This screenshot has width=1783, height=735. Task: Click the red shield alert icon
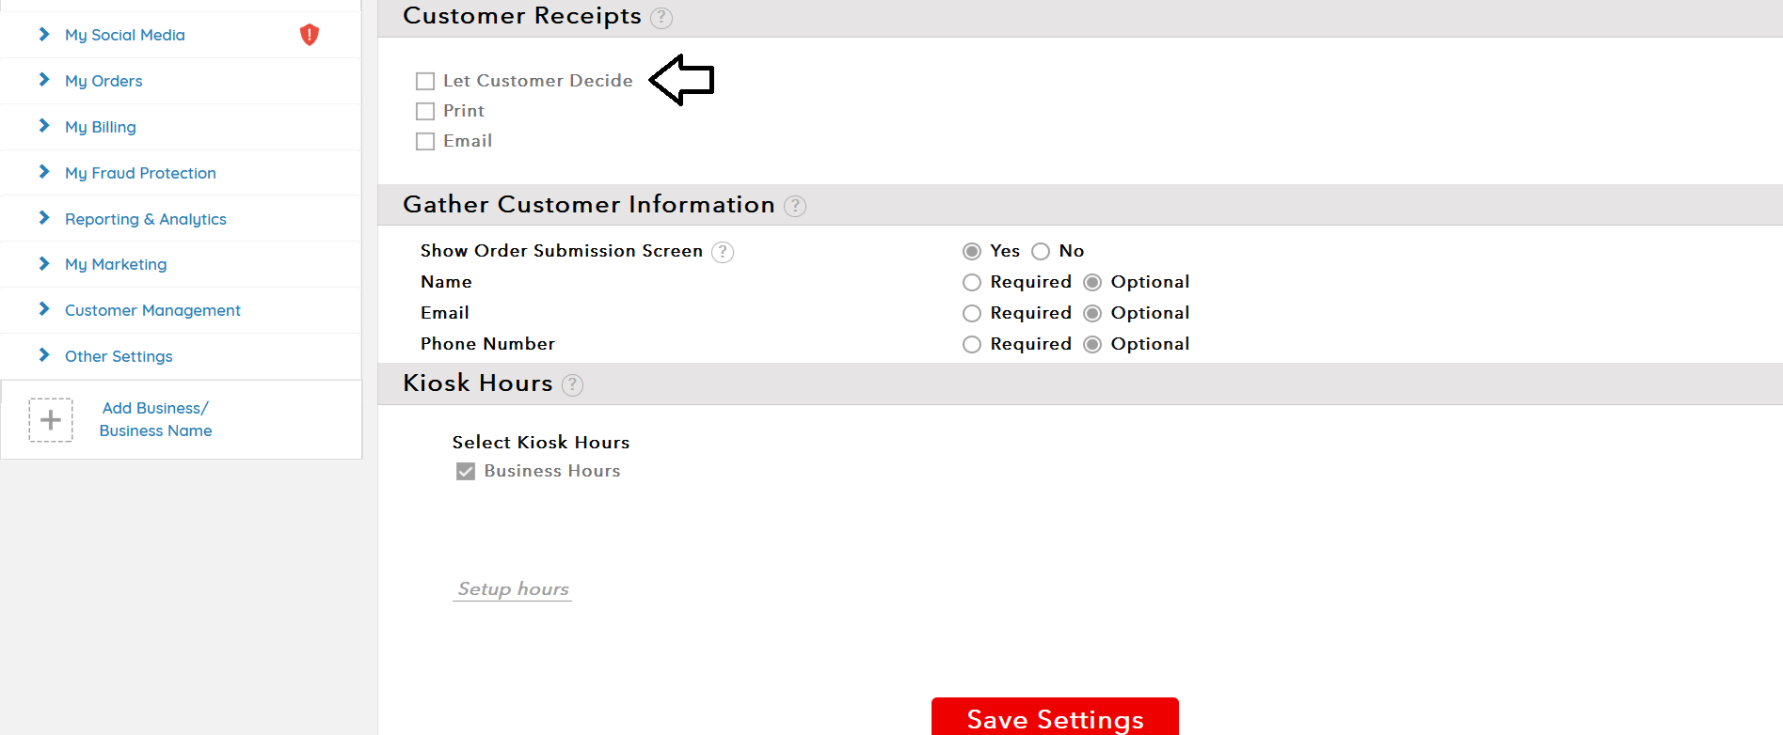(310, 35)
